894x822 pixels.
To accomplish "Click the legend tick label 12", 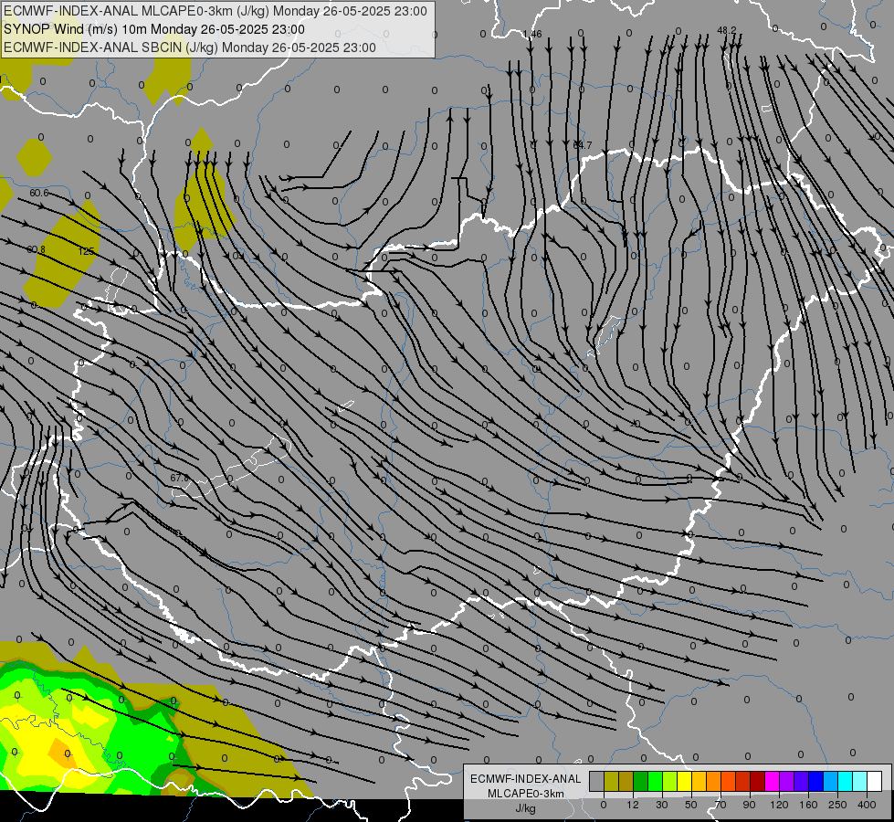I will pyautogui.click(x=633, y=806).
